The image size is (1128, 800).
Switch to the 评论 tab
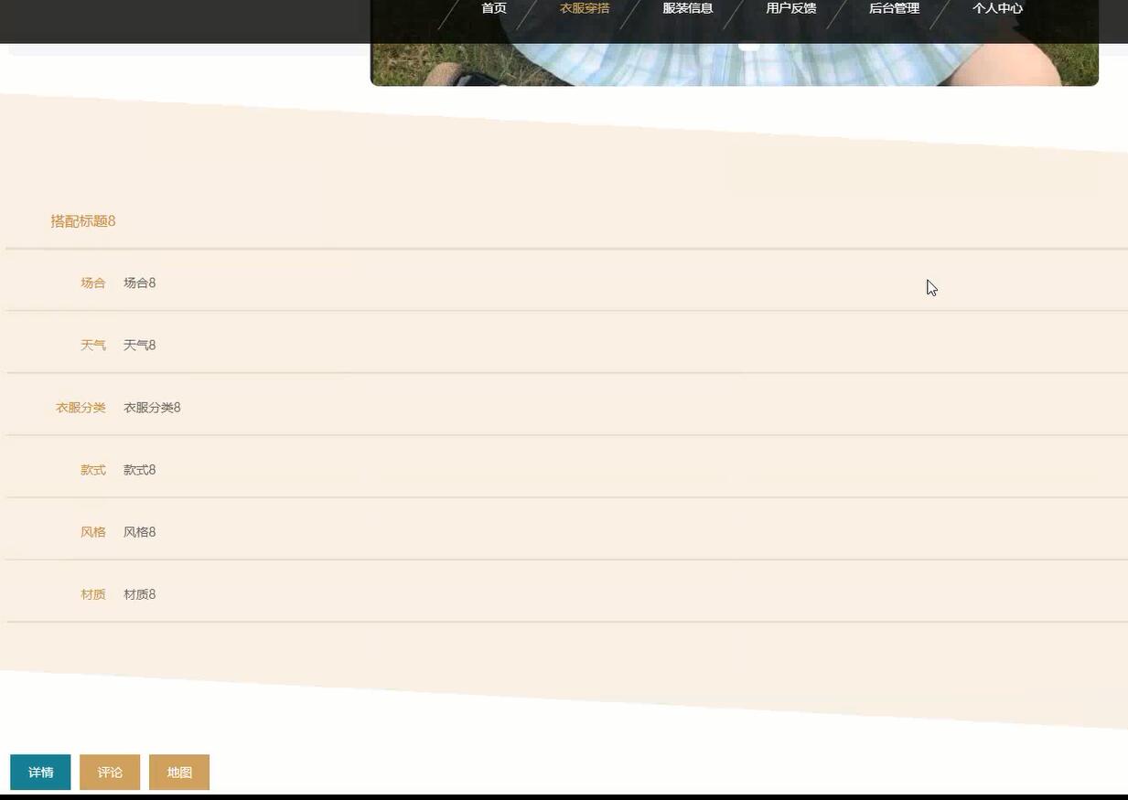[110, 773]
